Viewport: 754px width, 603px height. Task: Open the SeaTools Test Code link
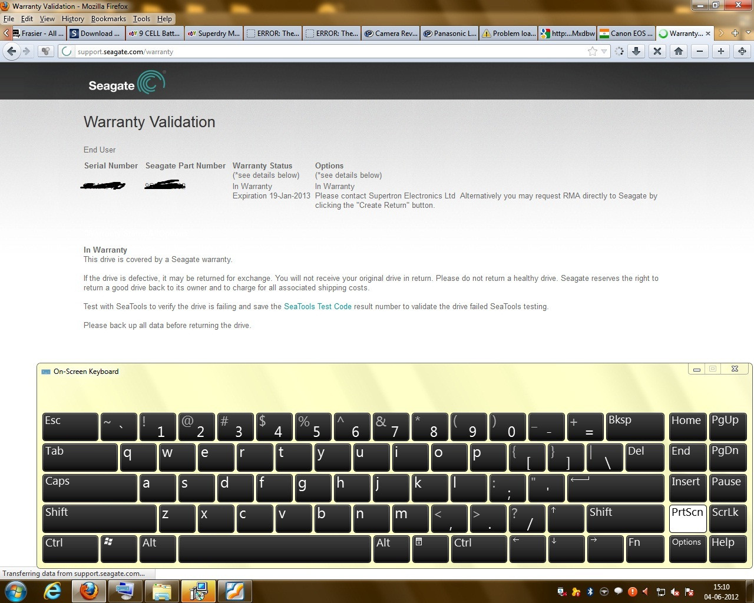318,306
